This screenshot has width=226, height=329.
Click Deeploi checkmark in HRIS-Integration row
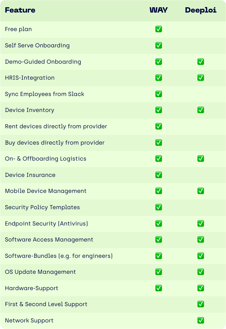pos(201,78)
